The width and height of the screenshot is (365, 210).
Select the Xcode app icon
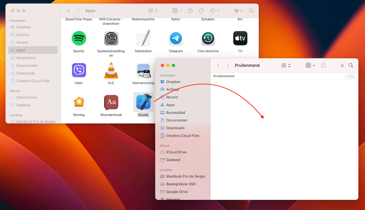(x=143, y=102)
